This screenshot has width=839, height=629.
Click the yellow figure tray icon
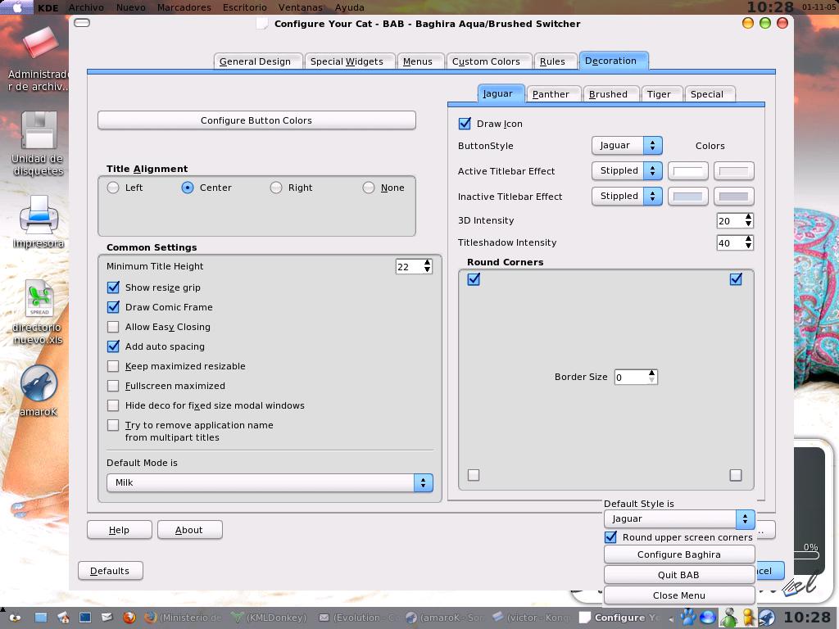click(748, 618)
